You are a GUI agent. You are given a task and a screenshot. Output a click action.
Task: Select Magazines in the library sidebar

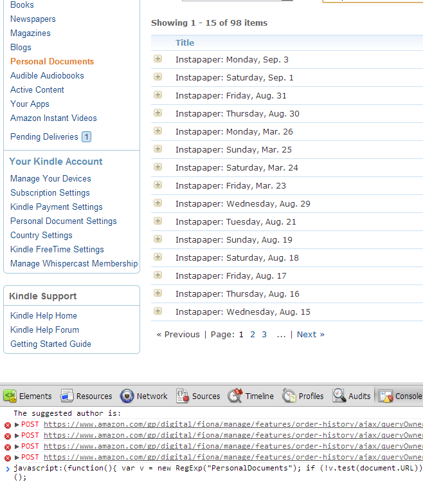30,33
